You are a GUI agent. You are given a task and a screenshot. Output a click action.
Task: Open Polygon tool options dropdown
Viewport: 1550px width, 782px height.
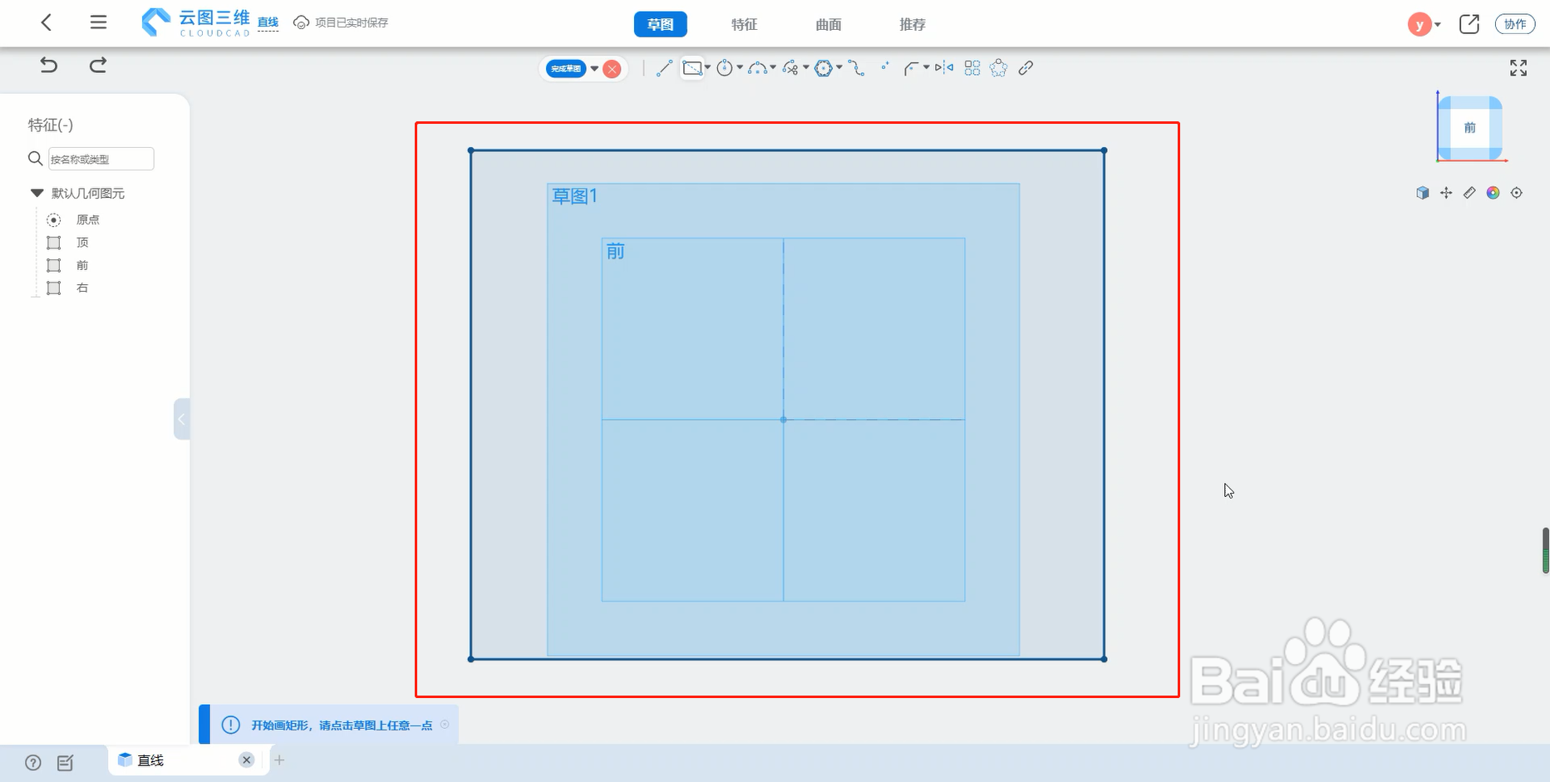point(839,68)
